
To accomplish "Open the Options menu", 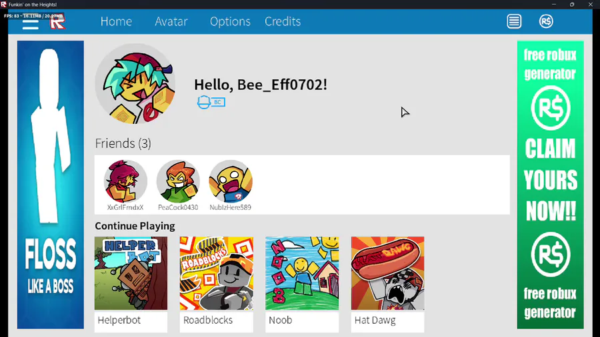I will [x=230, y=22].
